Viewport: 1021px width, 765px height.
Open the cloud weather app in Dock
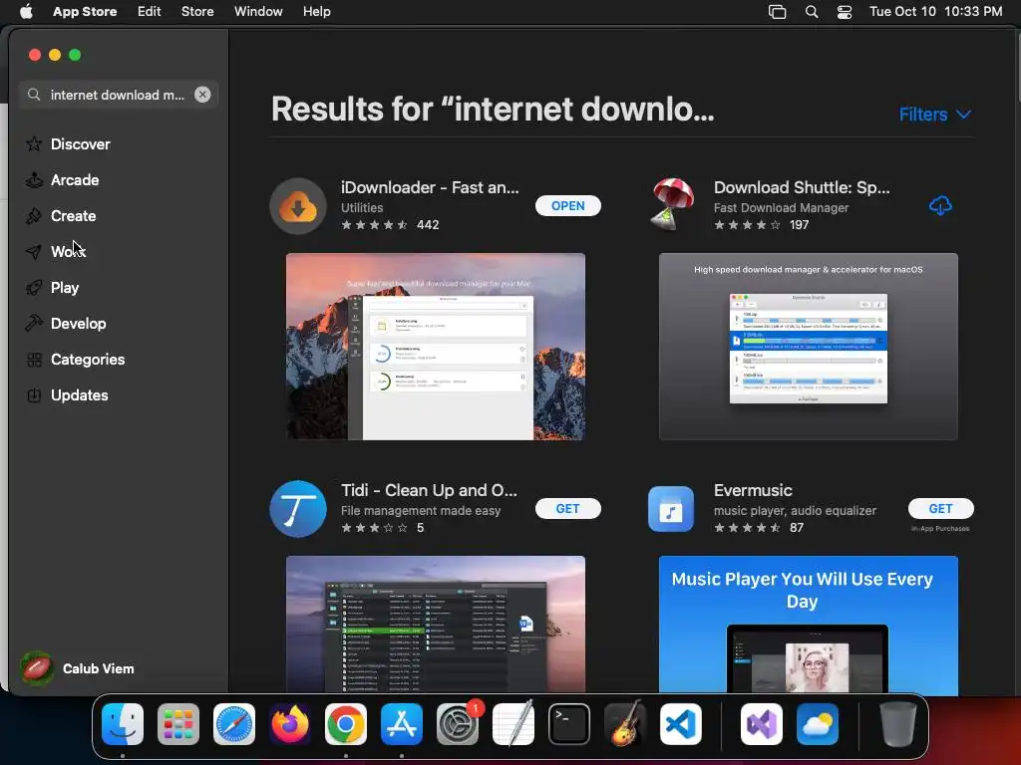818,724
